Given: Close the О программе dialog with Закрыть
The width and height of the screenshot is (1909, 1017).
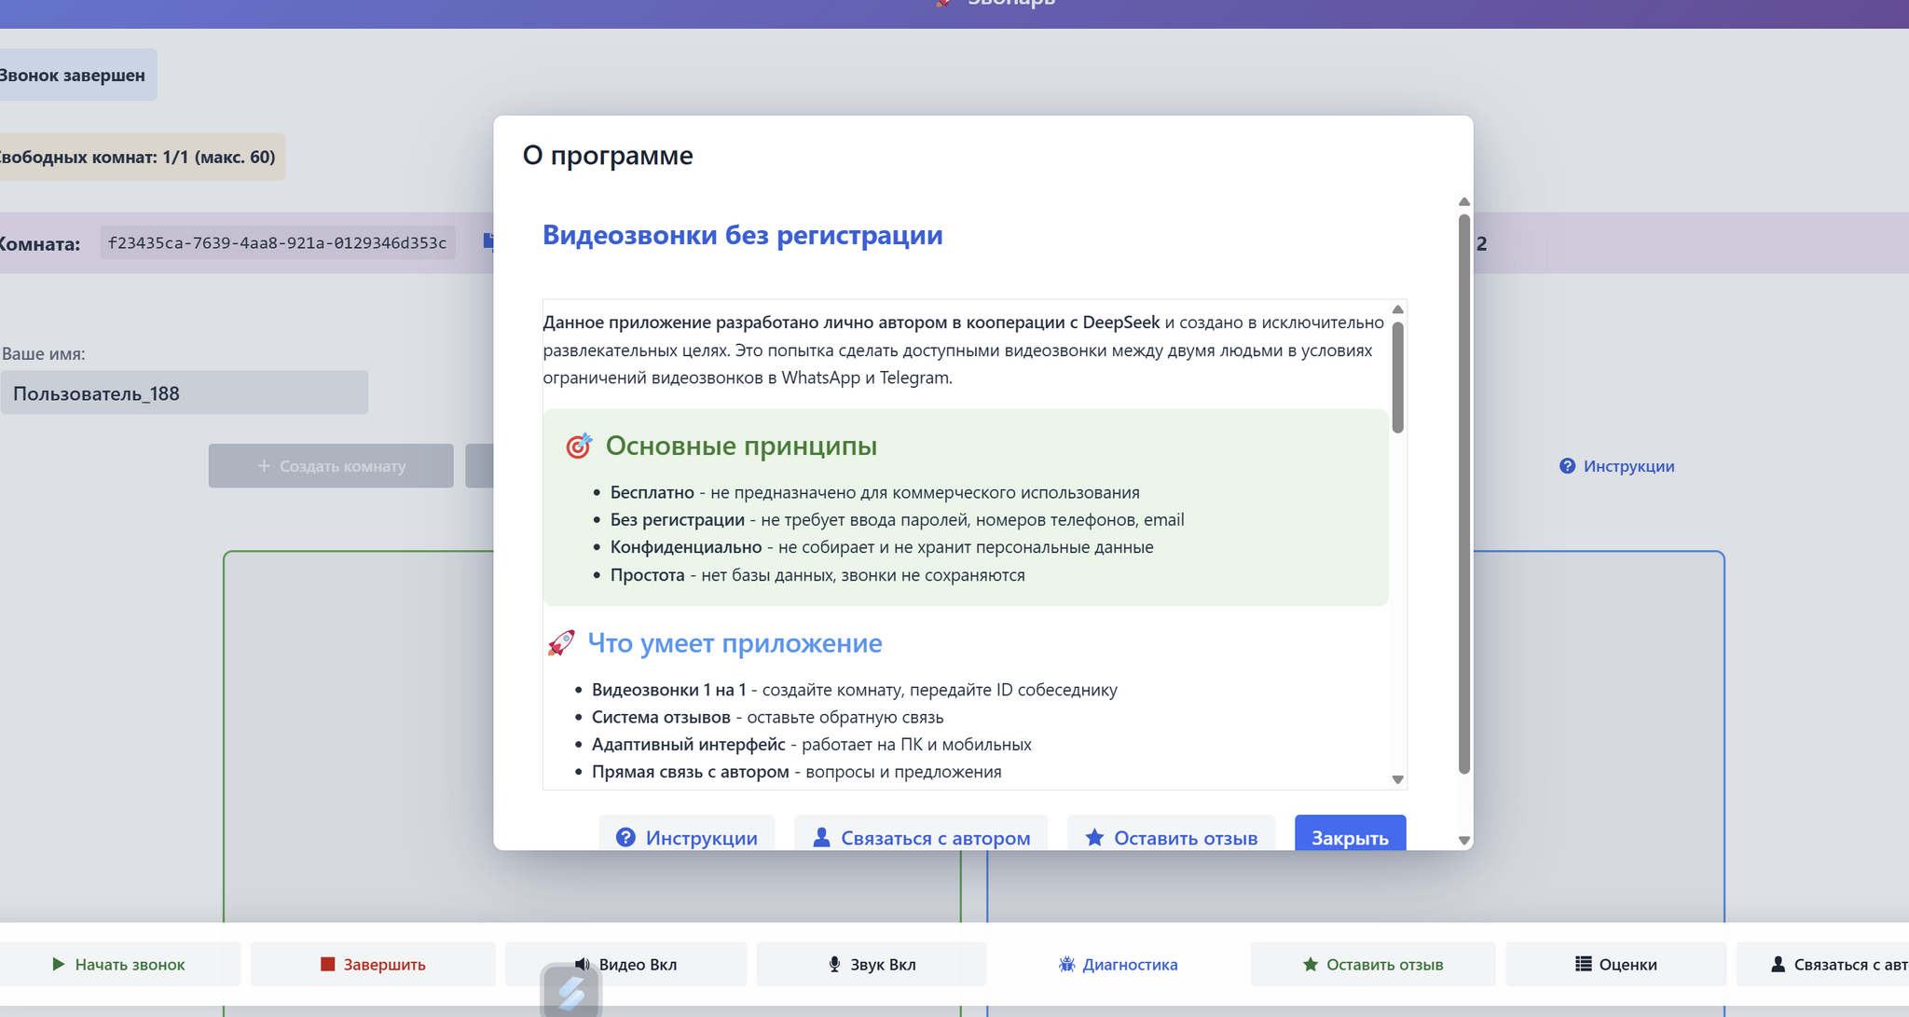Looking at the screenshot, I should (x=1349, y=835).
